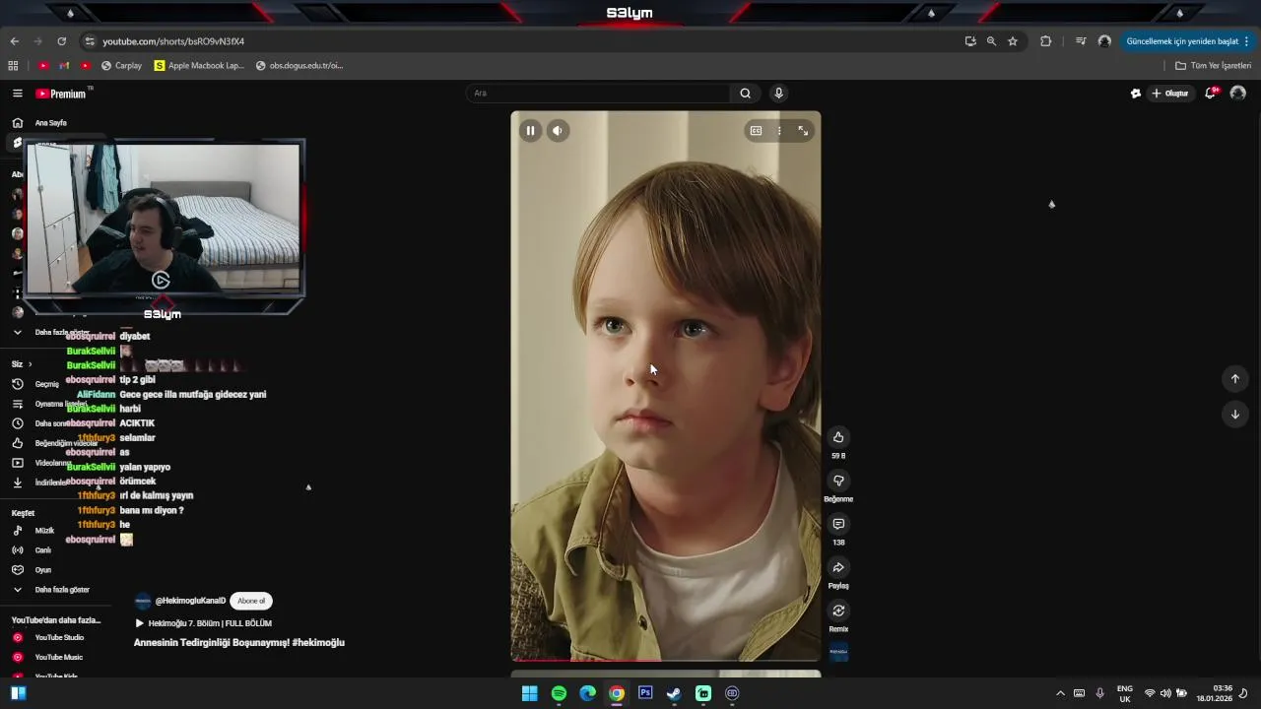Click the Ask/sparkle icon beside Oluştur
Image resolution: width=1261 pixels, height=709 pixels.
(x=1136, y=94)
